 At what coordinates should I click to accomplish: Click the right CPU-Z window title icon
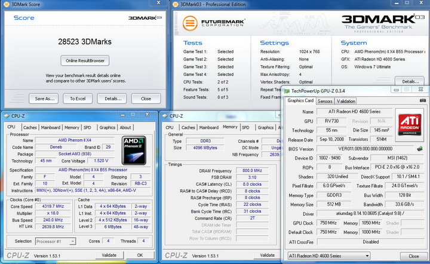tap(165, 116)
